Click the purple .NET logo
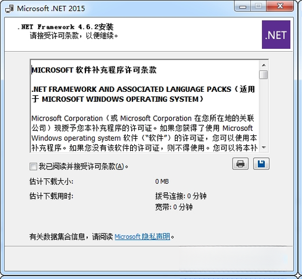Image resolution: width=302 pixels, height=279 pixels. 276,35
